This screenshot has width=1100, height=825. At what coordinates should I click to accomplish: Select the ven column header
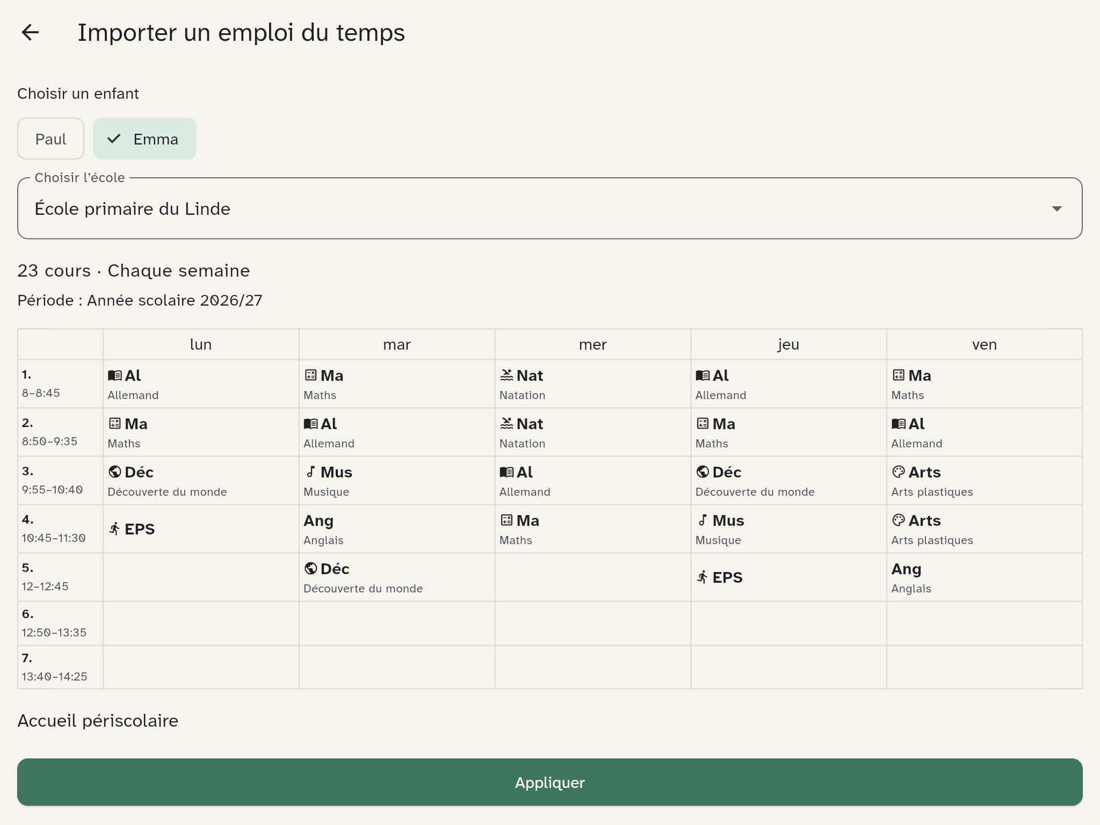coord(985,344)
